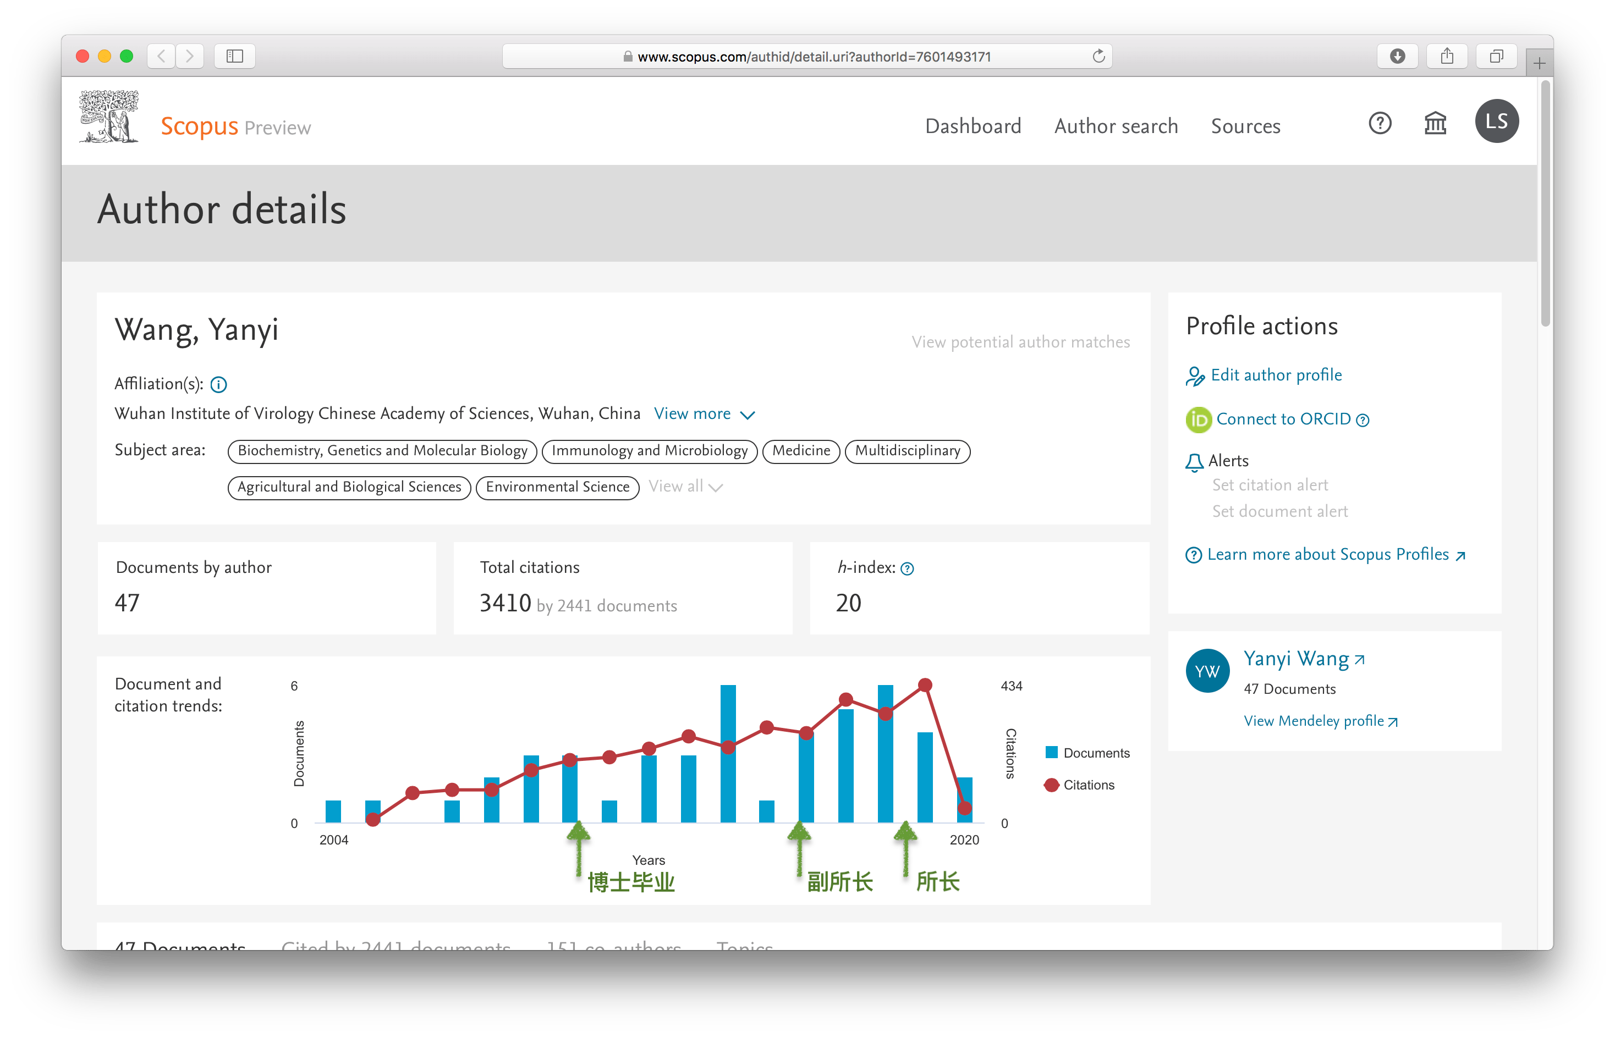
Task: Switch to the Dashboard tab
Action: click(974, 126)
